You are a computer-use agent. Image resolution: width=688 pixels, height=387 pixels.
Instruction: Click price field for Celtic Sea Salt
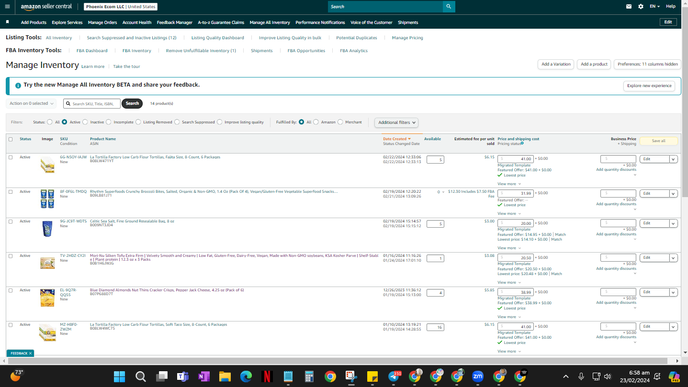pyautogui.click(x=516, y=223)
